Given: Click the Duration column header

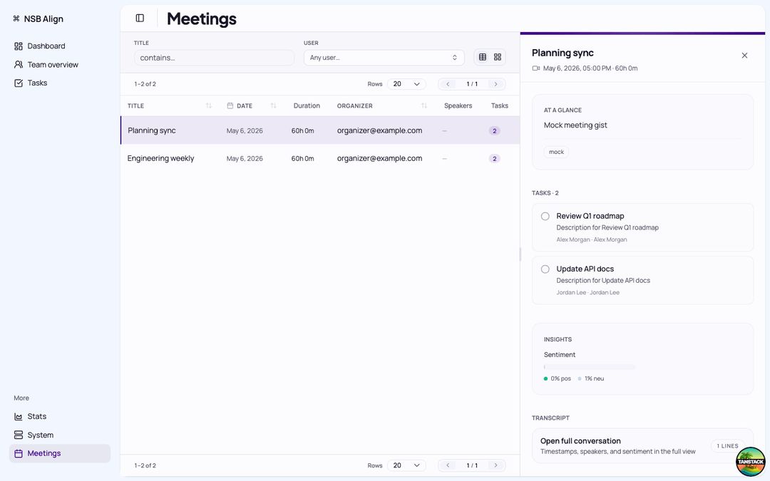Looking at the screenshot, I should pyautogui.click(x=307, y=105).
